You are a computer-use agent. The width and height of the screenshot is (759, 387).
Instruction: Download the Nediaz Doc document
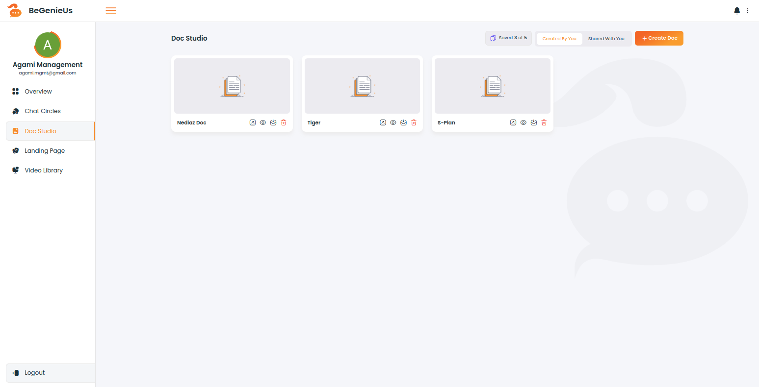point(273,122)
